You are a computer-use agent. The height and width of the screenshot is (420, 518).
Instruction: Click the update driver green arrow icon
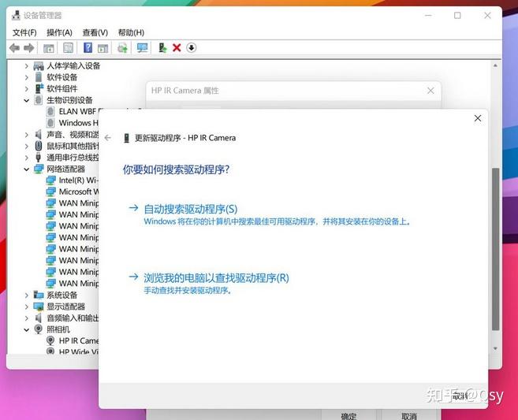pos(162,48)
